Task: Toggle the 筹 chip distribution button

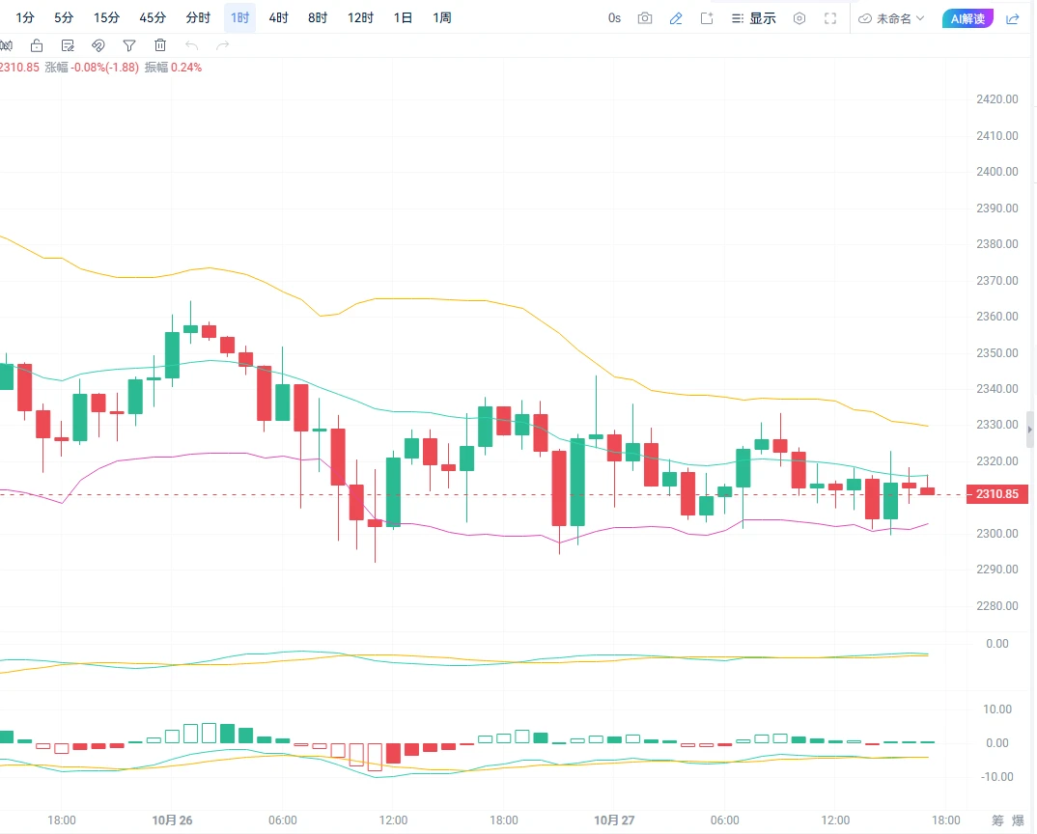Action: (998, 820)
